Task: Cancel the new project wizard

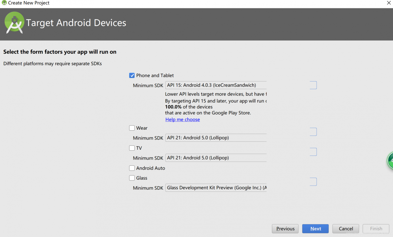Action: (346, 228)
